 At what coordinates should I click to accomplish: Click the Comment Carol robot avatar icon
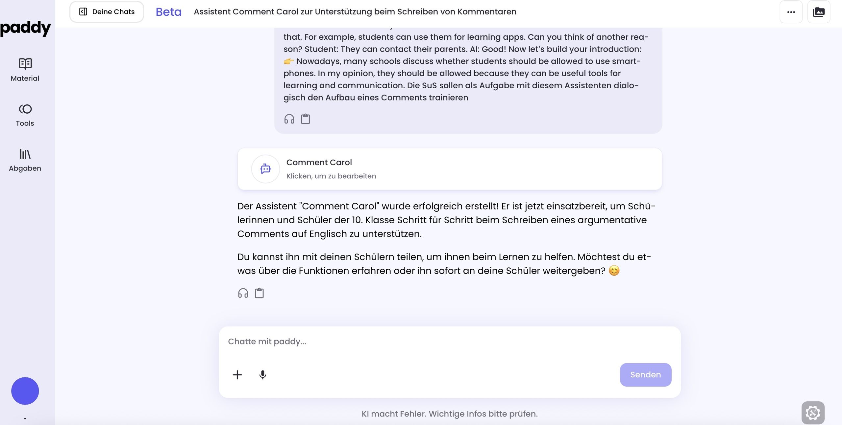[x=265, y=169]
